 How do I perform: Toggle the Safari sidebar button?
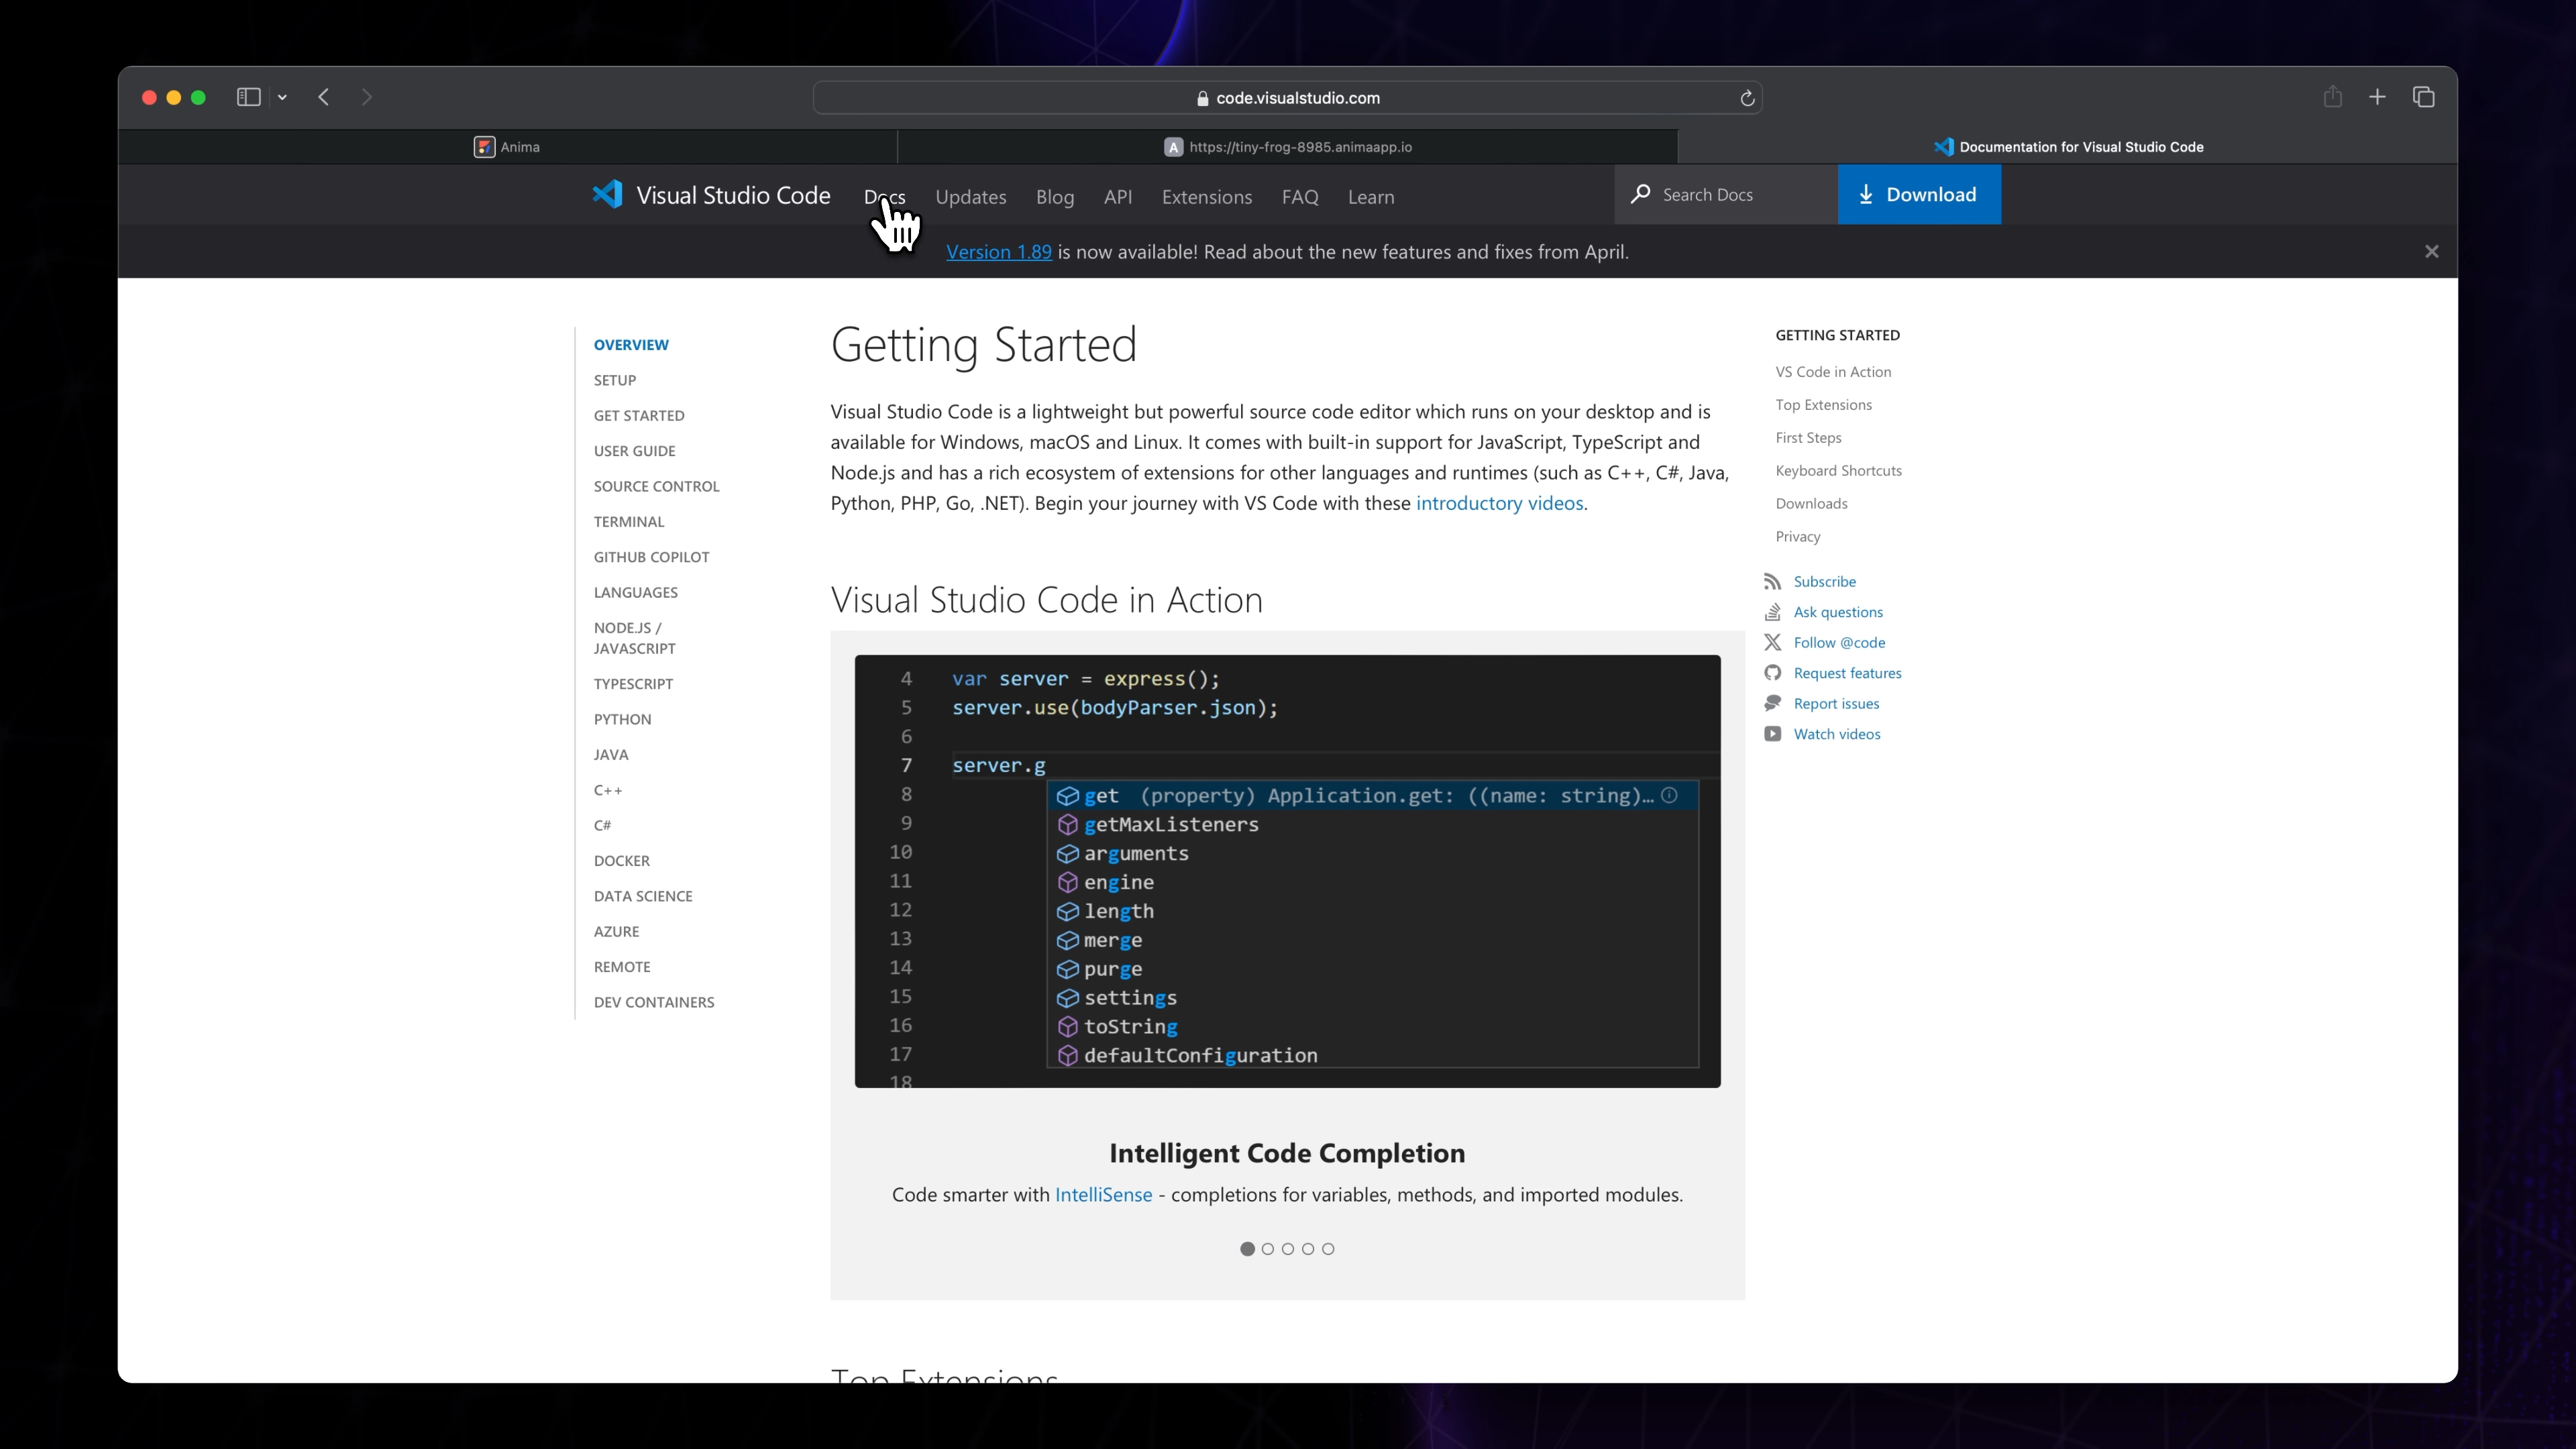click(248, 97)
